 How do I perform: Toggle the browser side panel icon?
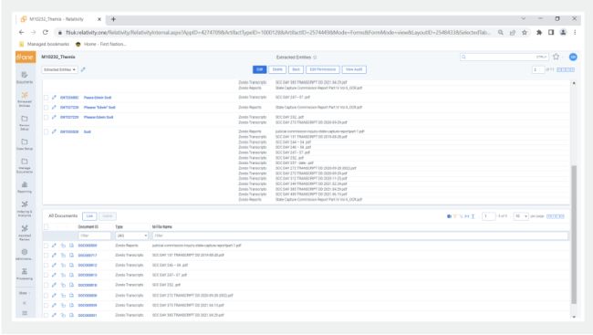551,33
